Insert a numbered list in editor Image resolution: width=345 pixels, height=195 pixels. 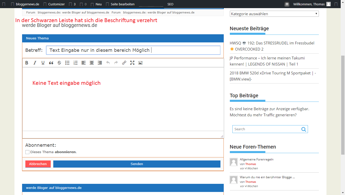pos(76,63)
